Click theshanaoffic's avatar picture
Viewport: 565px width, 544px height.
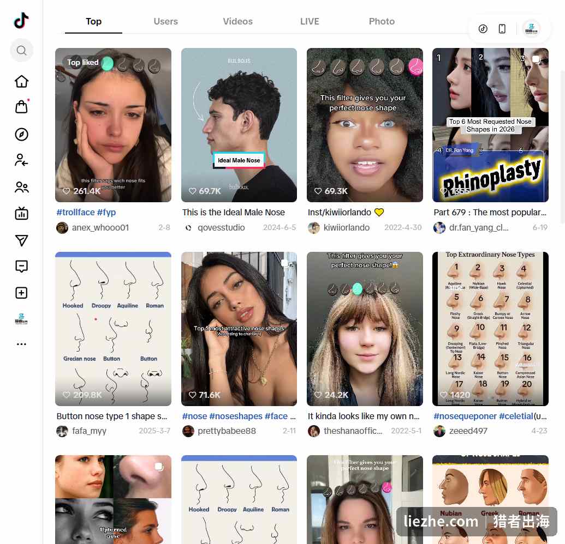pos(314,431)
